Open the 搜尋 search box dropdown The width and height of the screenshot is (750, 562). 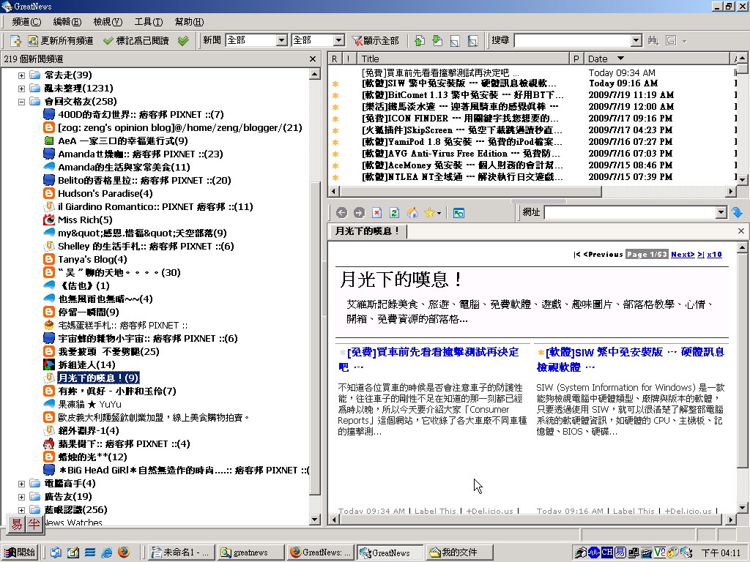pos(636,41)
